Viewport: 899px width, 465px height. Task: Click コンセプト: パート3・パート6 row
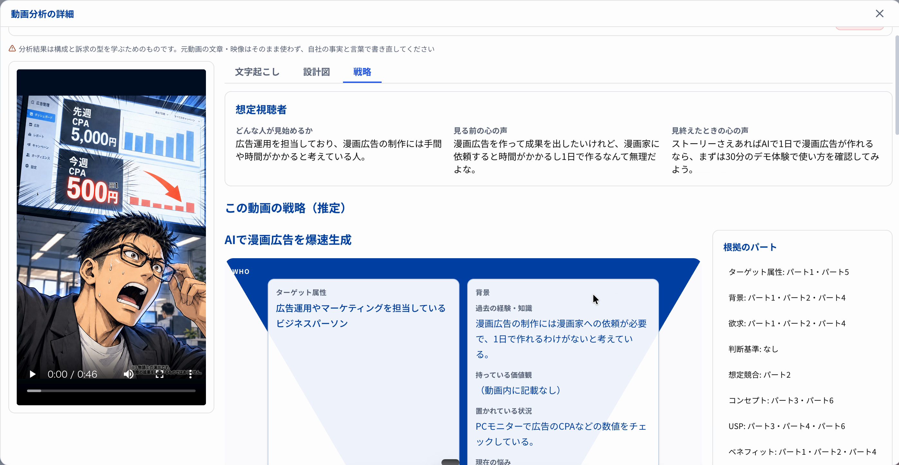(x=781, y=400)
